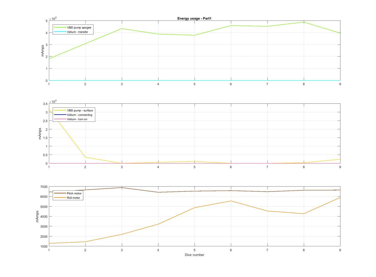The height and width of the screenshot is (277, 376).
Task: Click brown Pitch motor peak at dive 3
Action: click(x=122, y=187)
